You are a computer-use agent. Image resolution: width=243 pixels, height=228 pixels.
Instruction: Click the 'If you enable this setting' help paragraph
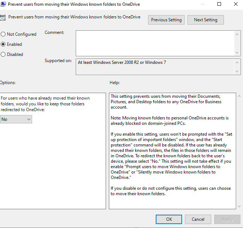point(171,156)
